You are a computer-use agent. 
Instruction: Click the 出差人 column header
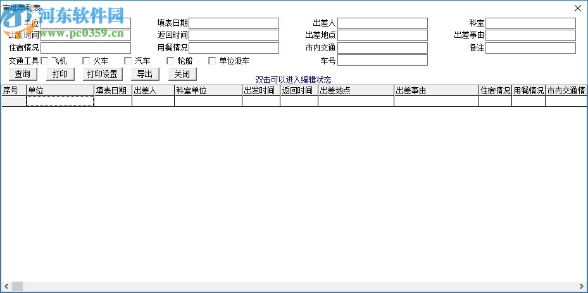click(x=153, y=90)
